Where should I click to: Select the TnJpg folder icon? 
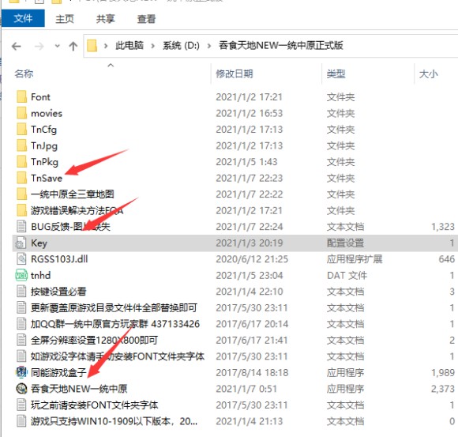click(21, 145)
